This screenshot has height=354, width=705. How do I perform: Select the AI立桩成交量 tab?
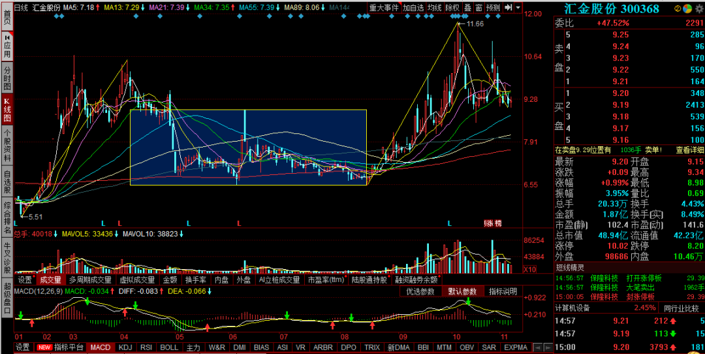279,280
